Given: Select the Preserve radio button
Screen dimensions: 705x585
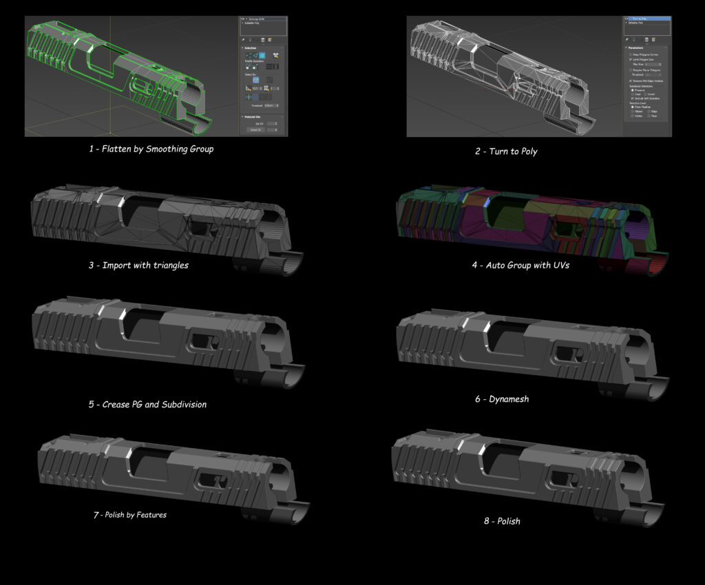Looking at the screenshot, I should tap(633, 90).
